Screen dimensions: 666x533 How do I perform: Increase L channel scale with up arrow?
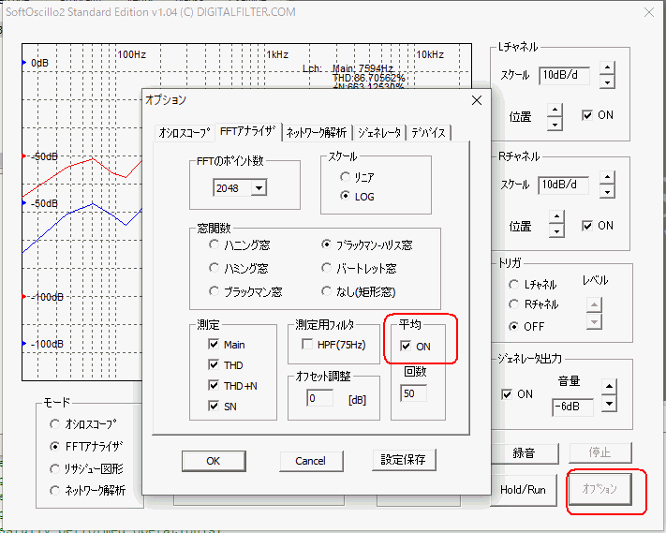pyautogui.click(x=607, y=68)
